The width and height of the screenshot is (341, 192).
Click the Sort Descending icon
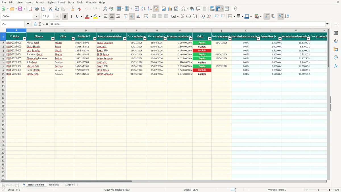pyautogui.click(x=149, y=9)
